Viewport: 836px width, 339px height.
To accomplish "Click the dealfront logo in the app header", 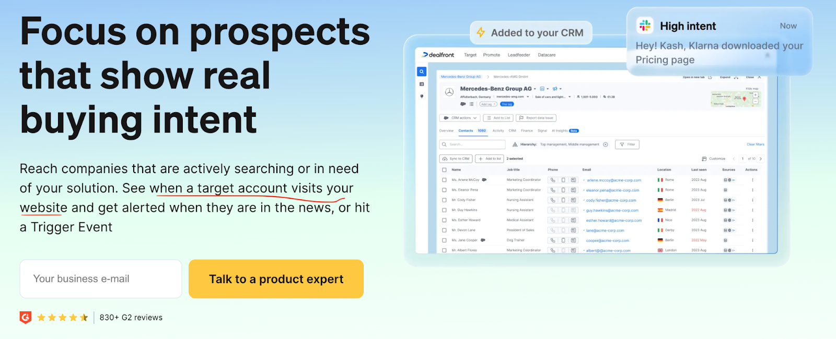I will 438,55.
